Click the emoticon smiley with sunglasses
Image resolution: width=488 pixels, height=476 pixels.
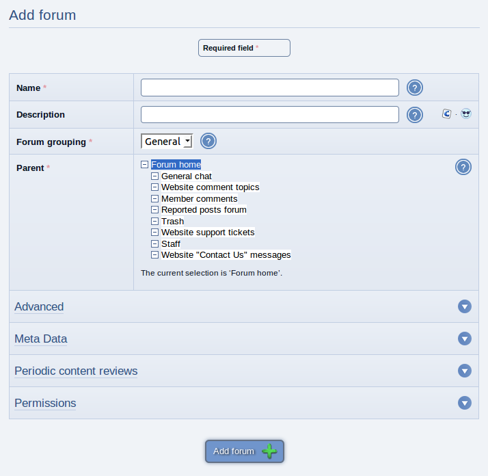point(466,114)
